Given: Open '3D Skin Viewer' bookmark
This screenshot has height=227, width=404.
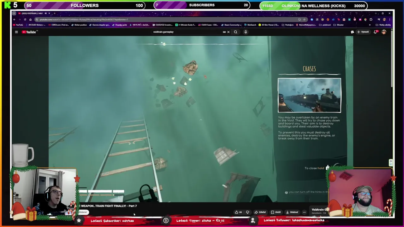Looking at the screenshot, I should pyautogui.click(x=269, y=25).
